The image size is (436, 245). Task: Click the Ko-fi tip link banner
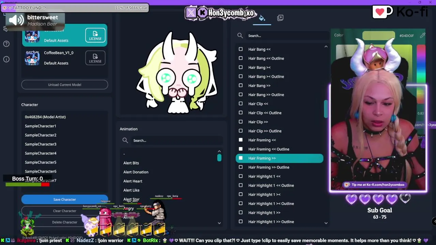[375, 185]
